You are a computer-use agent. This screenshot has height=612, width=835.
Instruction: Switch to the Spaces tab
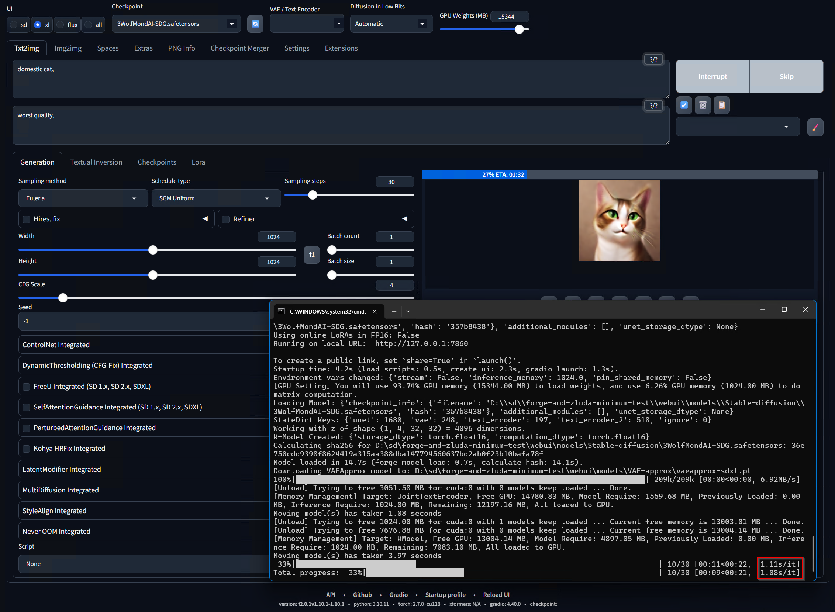click(108, 48)
